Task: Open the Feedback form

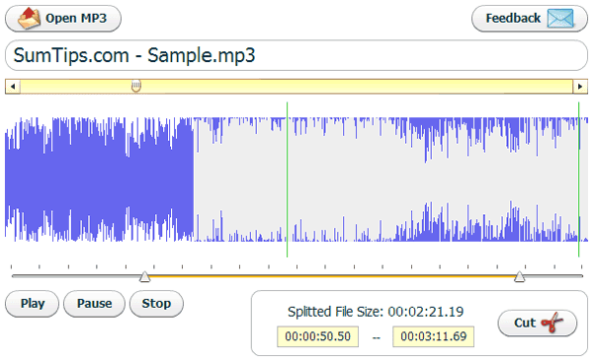Action: [x=530, y=19]
